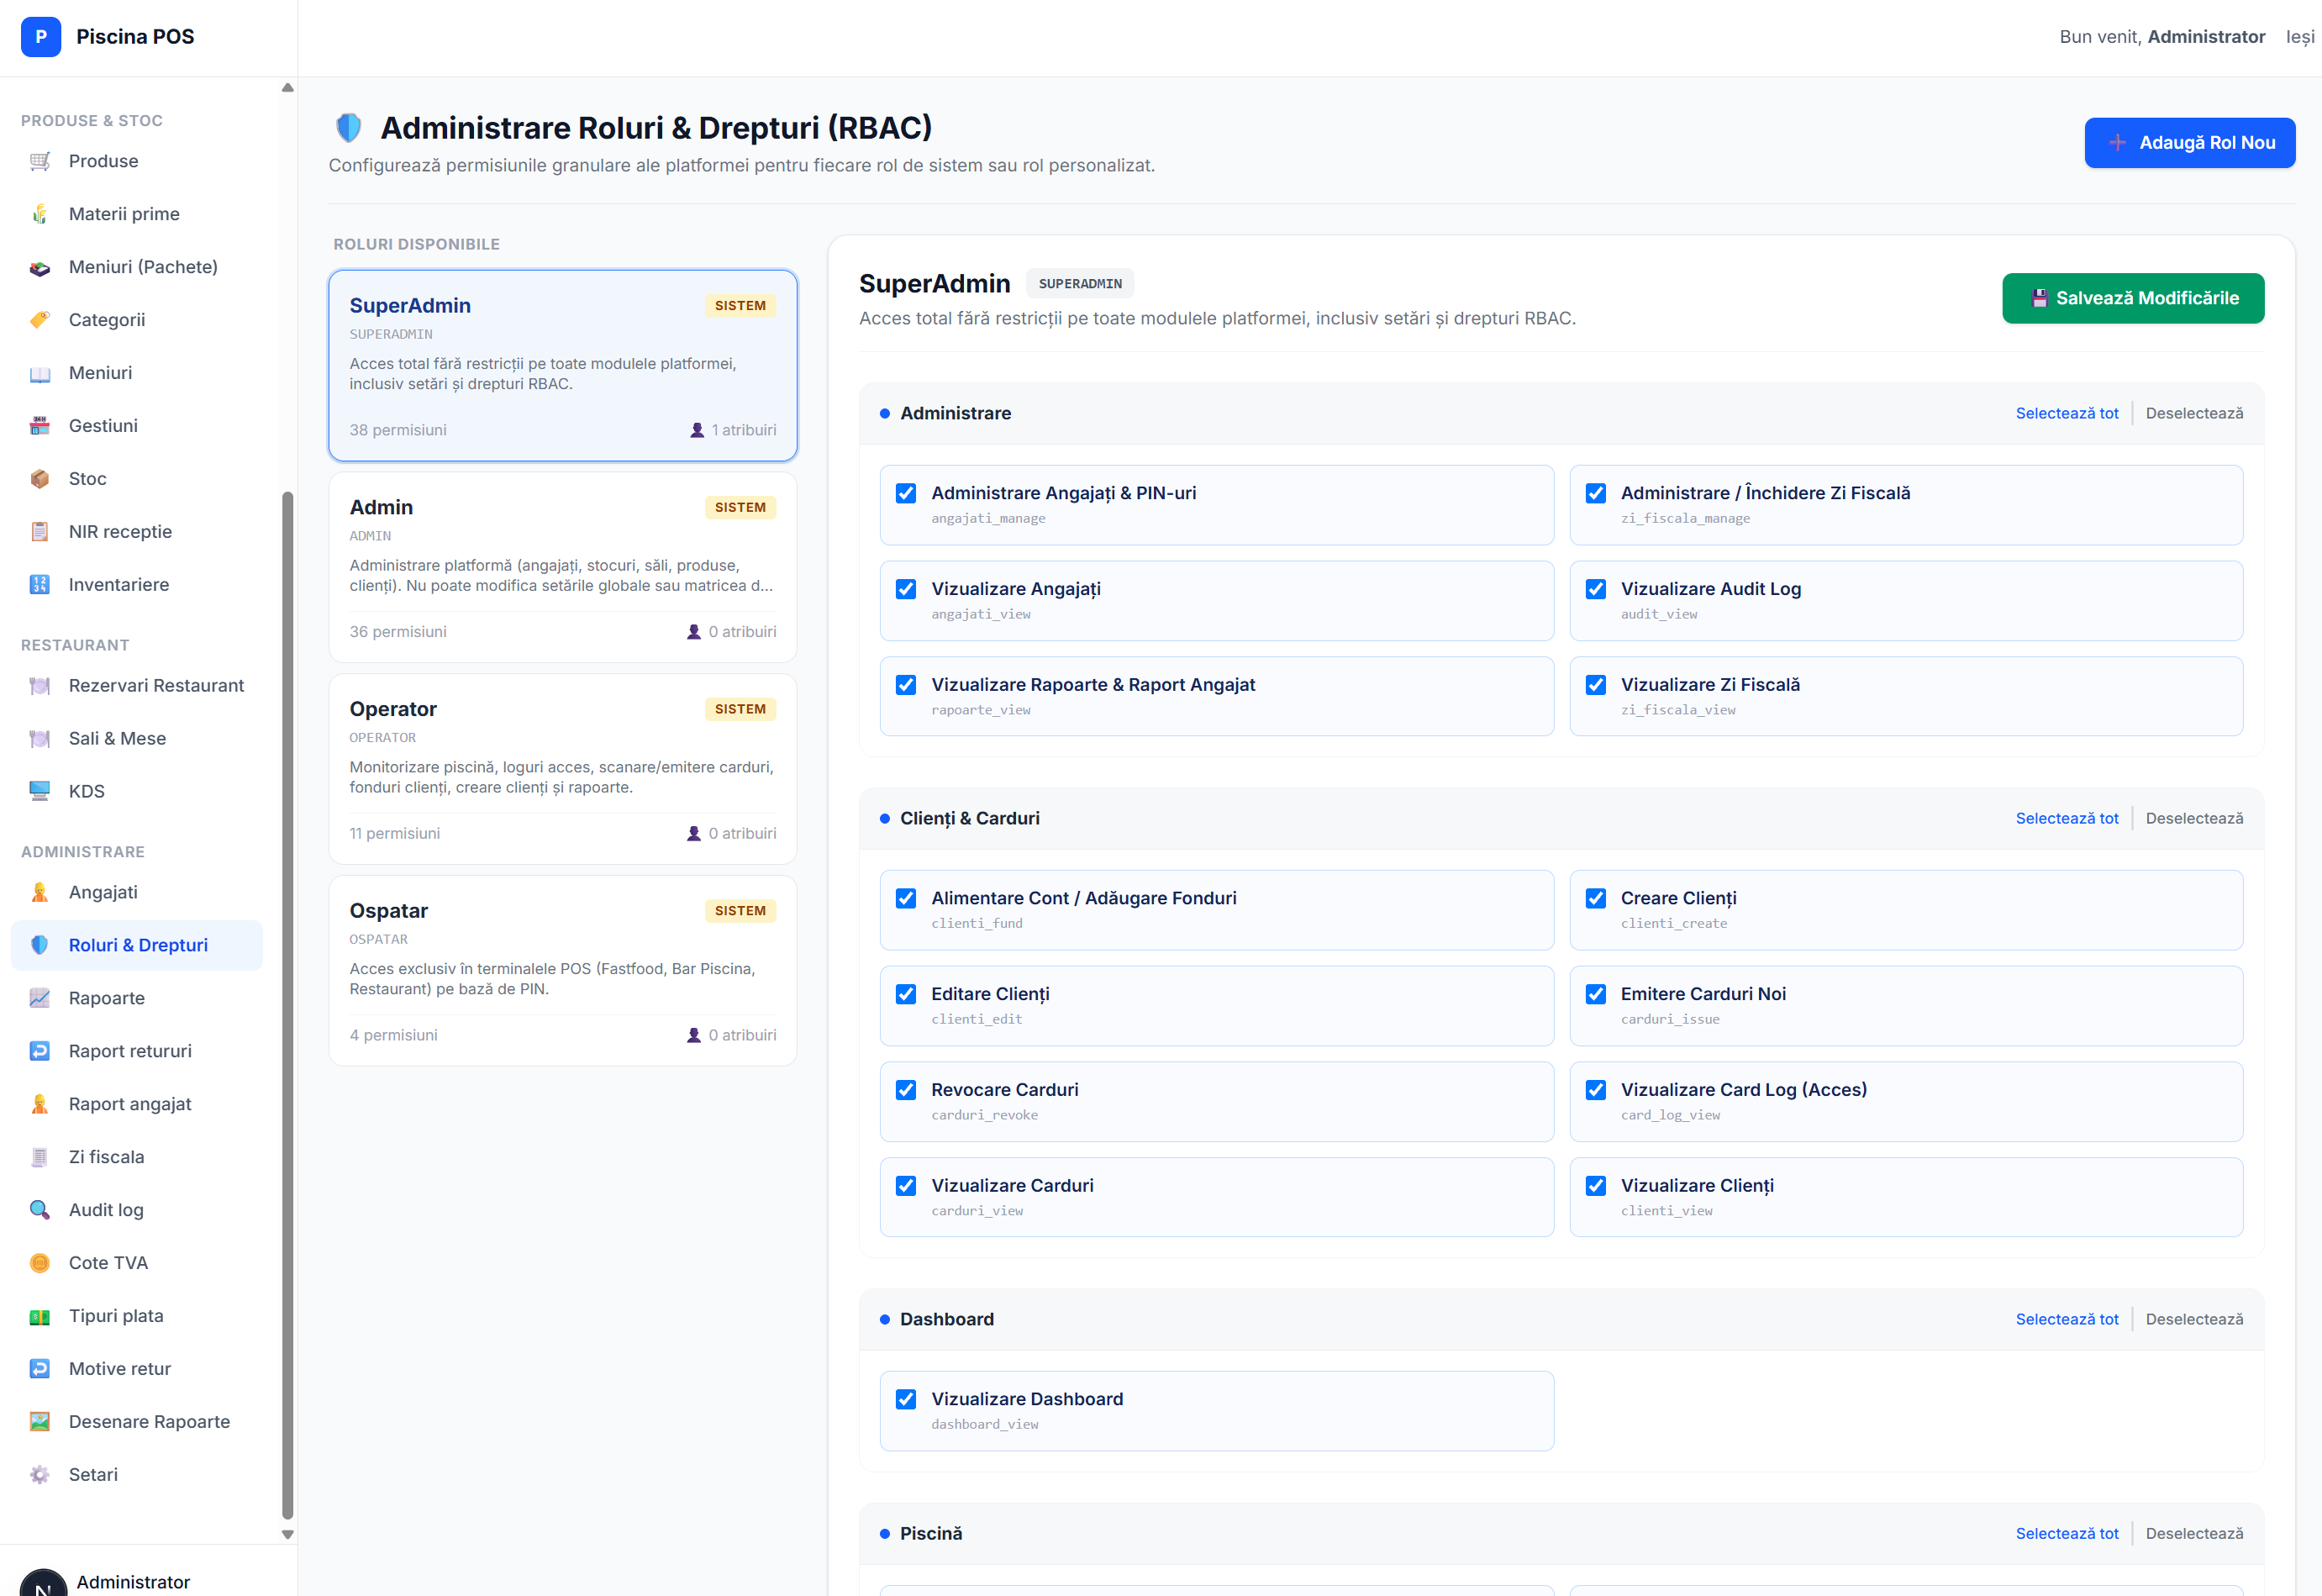This screenshot has width=2322, height=1596.
Task: Toggle Vizualizare Clienți checkbox
Action: [x=1596, y=1187]
